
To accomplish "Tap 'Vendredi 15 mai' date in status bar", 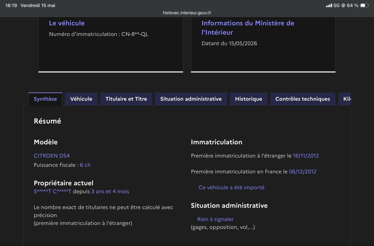I will 38,6.
